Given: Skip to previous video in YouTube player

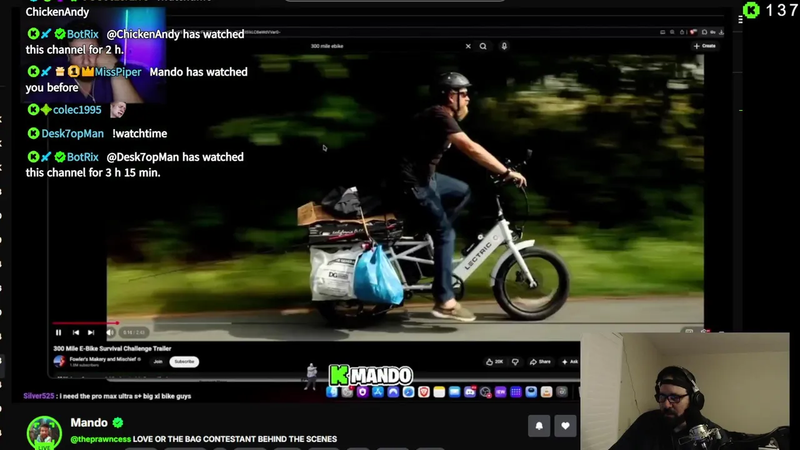Looking at the screenshot, I should 76,332.
